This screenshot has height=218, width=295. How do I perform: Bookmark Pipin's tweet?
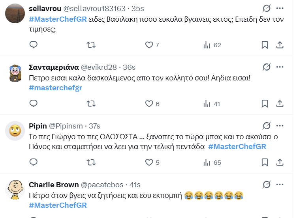265,162
